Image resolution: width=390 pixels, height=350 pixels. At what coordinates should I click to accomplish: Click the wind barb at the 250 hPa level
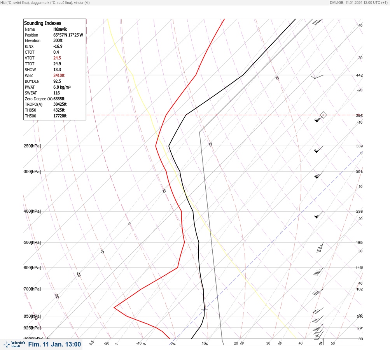(318, 149)
